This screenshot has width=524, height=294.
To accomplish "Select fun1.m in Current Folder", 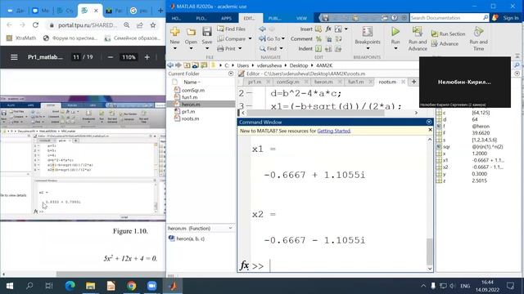I will tap(189, 97).
